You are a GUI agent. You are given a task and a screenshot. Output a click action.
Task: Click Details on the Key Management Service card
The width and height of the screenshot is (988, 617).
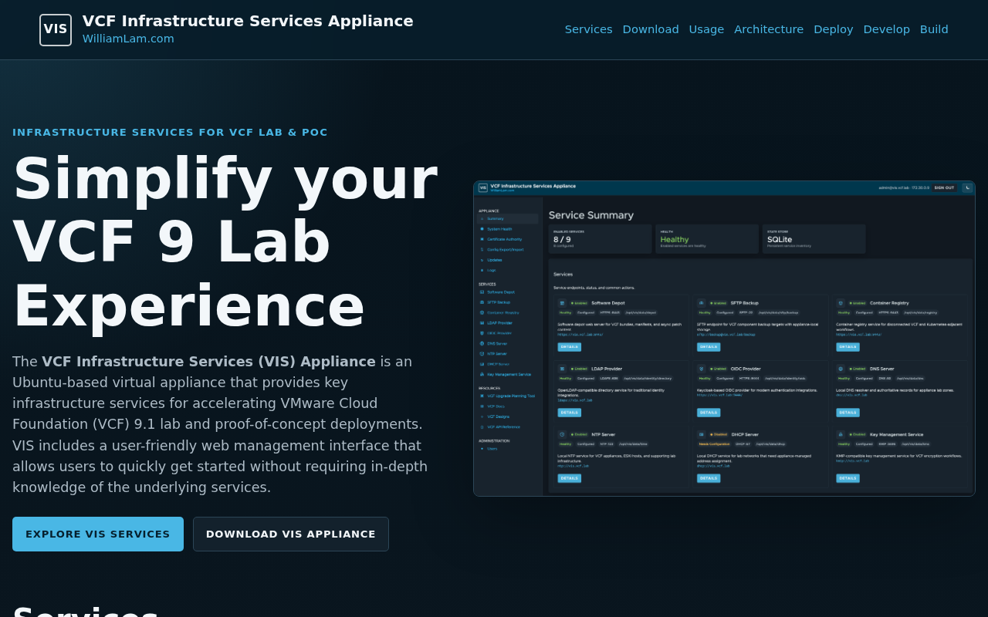(848, 478)
